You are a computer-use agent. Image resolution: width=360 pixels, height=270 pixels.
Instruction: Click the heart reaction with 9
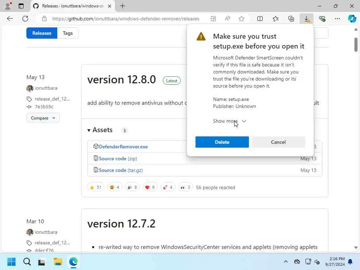150,187
